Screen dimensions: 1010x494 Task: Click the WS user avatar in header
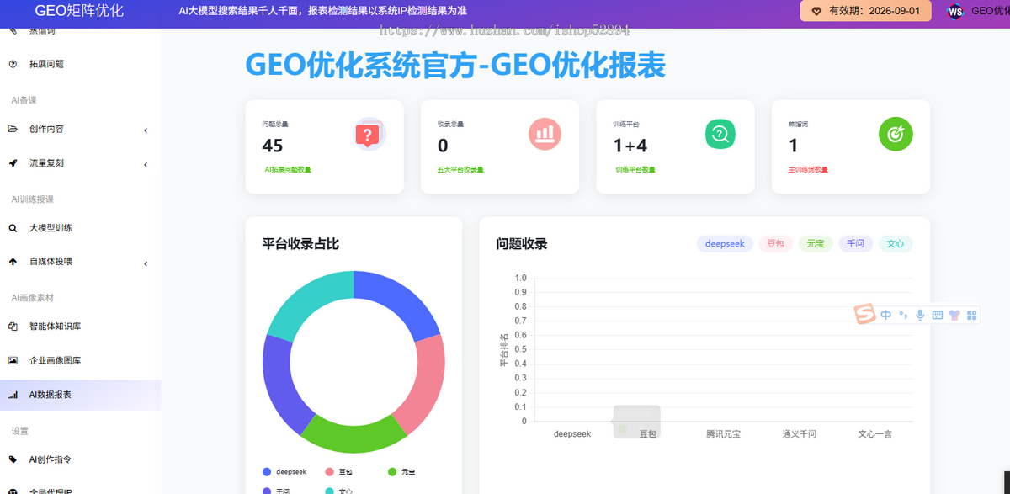point(954,12)
